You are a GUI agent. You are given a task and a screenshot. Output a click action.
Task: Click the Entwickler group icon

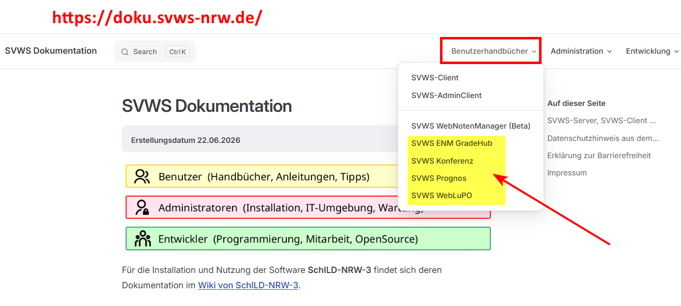pyautogui.click(x=142, y=238)
